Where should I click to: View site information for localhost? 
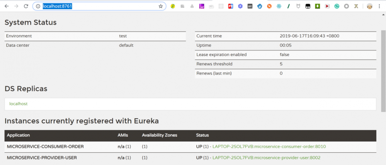click(x=38, y=6)
